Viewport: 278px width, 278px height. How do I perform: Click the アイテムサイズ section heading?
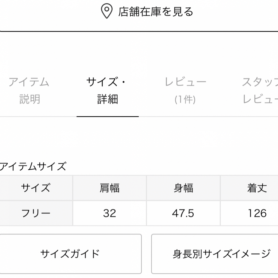point(33,167)
